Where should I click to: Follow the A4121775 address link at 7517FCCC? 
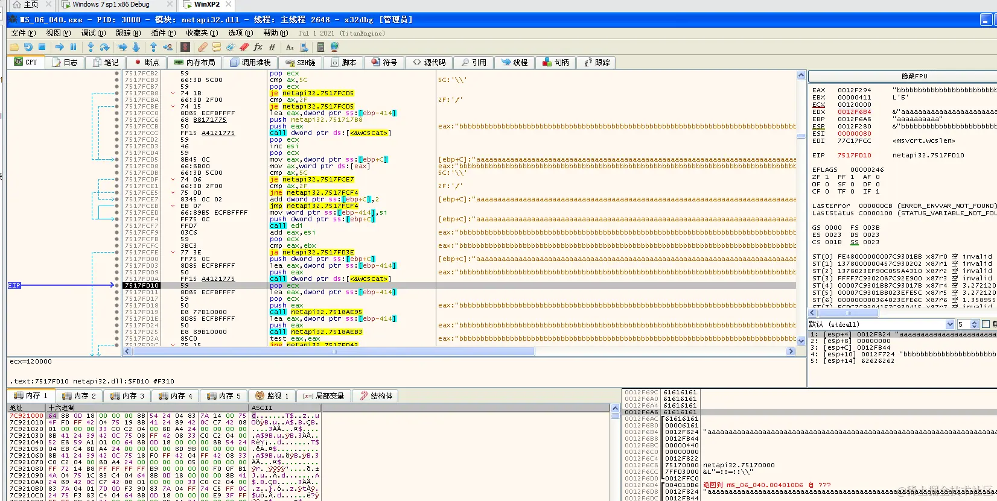tap(218, 133)
